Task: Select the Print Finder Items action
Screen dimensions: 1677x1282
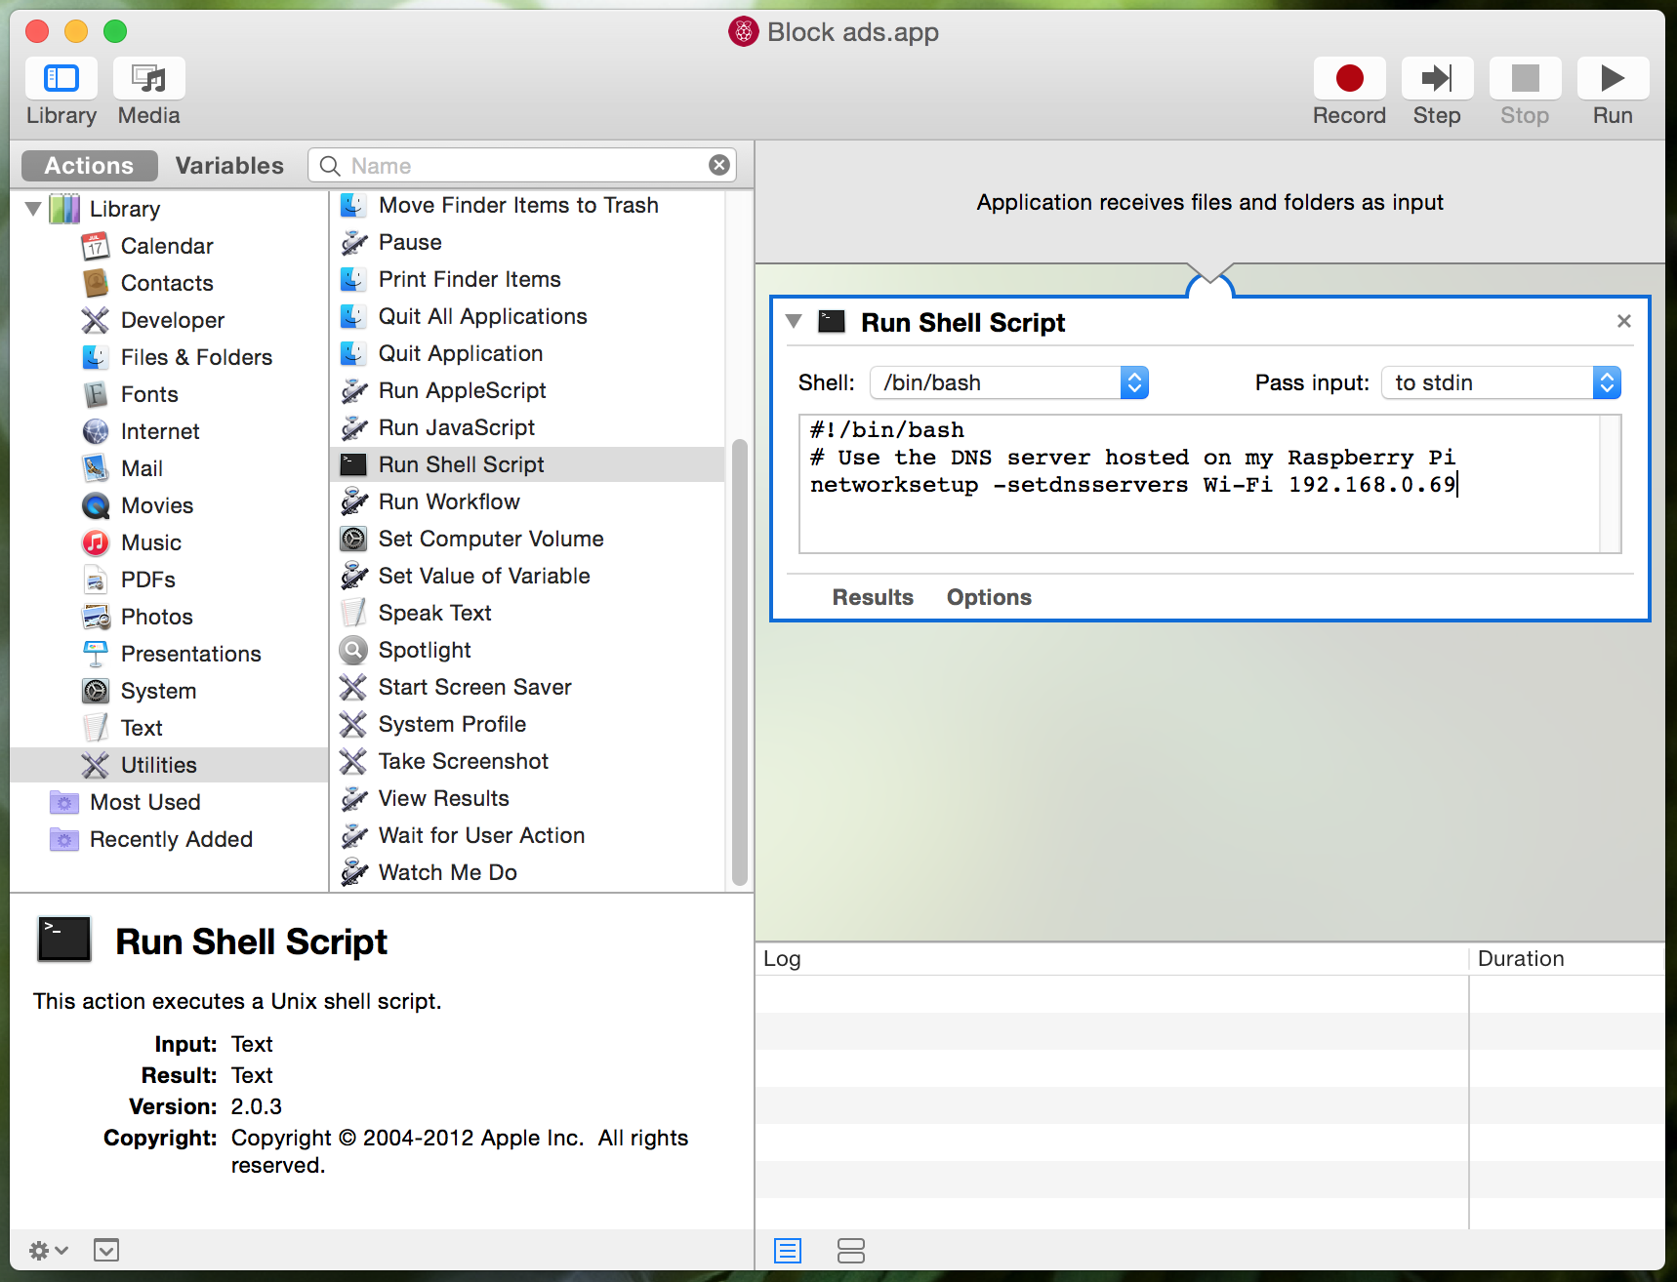Action: 528,279
